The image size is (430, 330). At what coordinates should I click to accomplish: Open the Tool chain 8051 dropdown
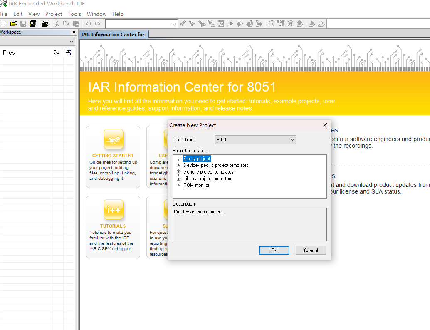click(255, 140)
